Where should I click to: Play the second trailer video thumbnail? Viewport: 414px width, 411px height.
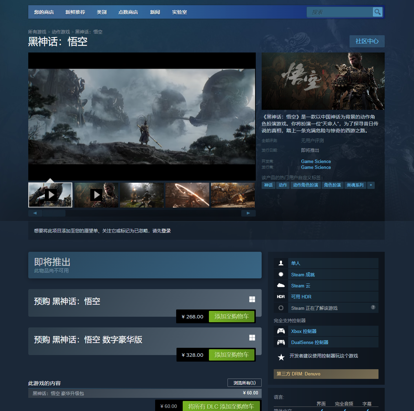(96, 195)
